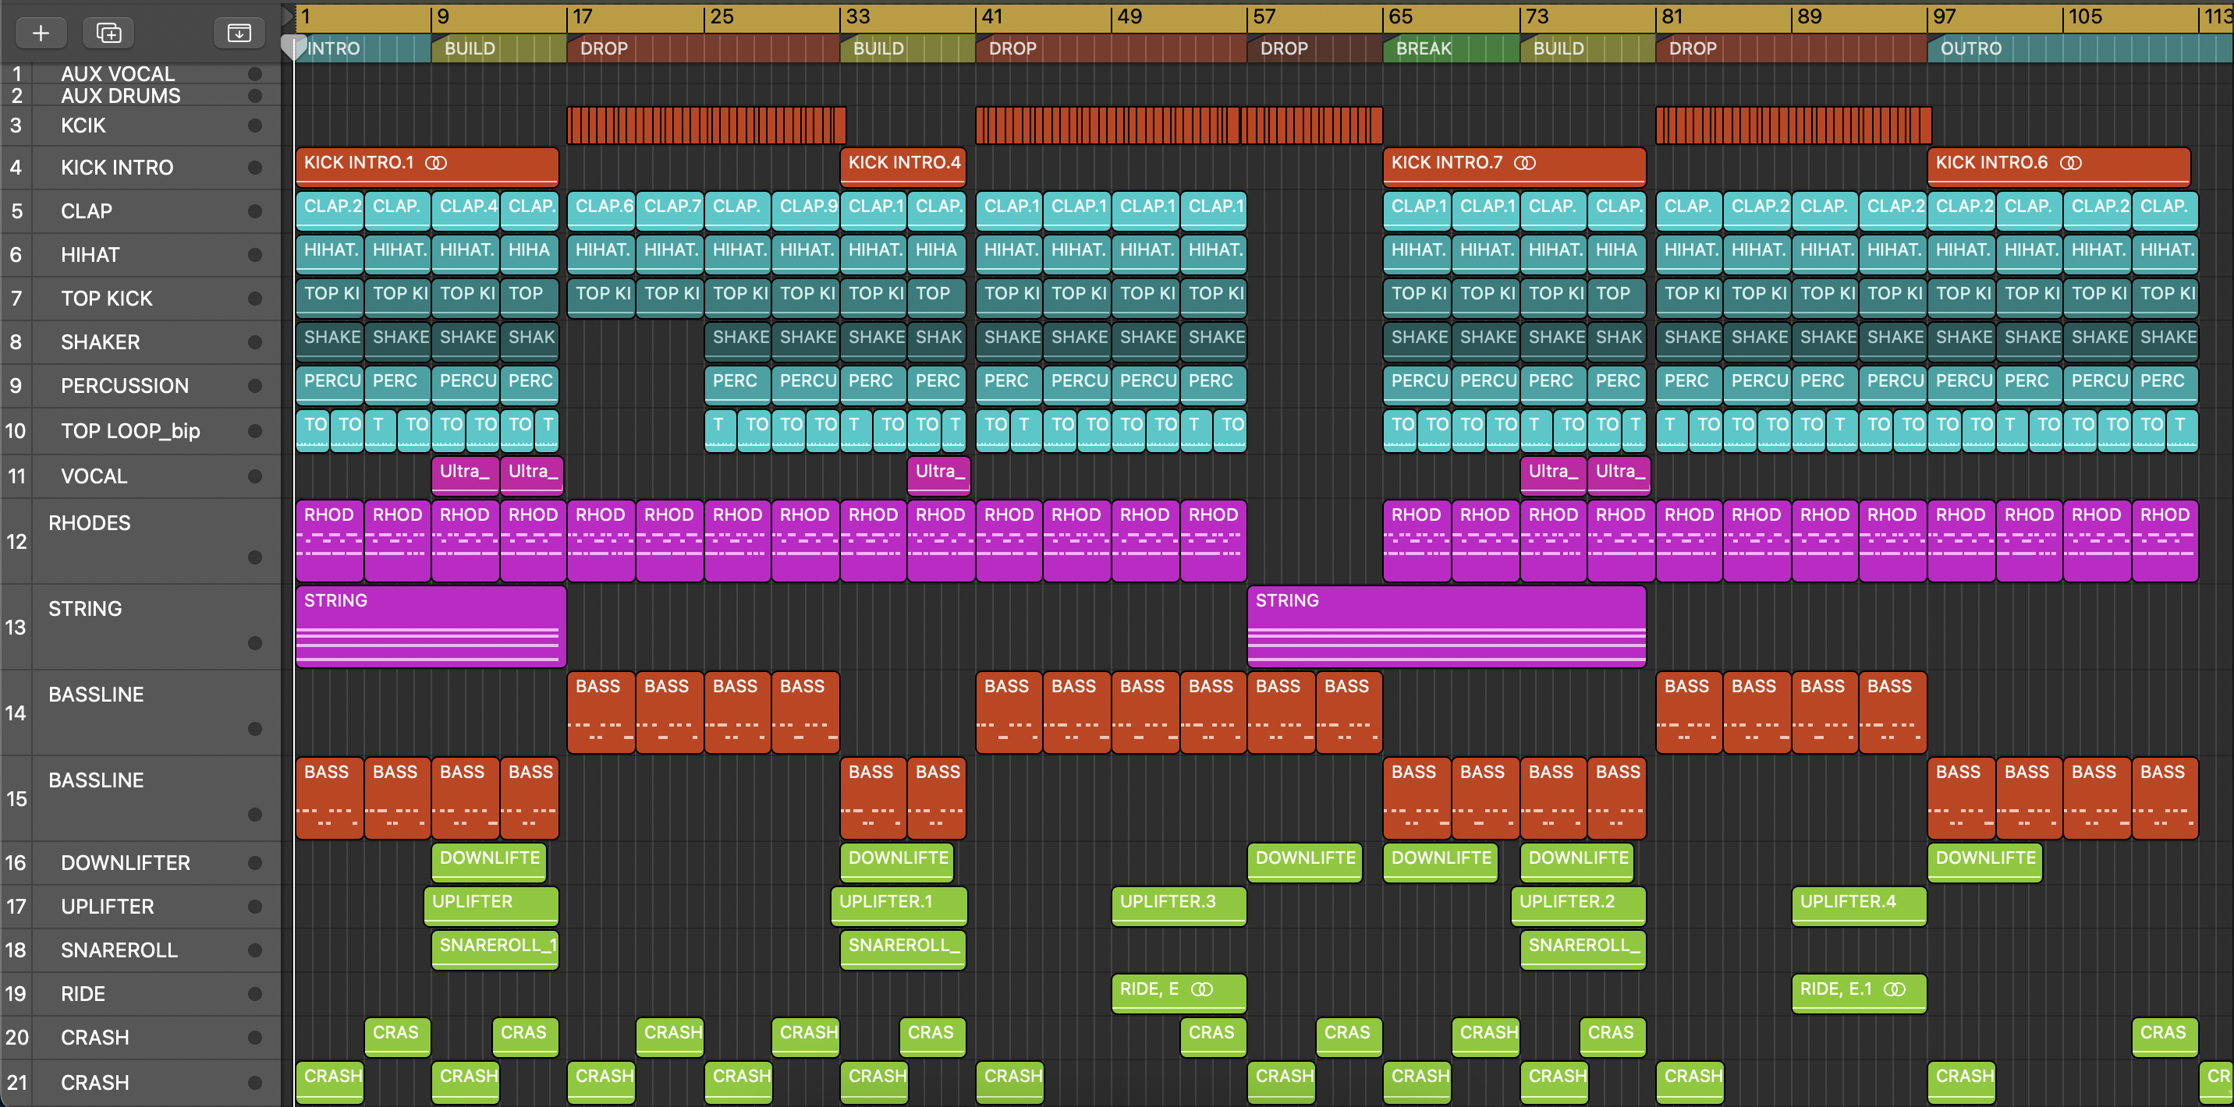Select the CLAP.7 region

coord(669,210)
